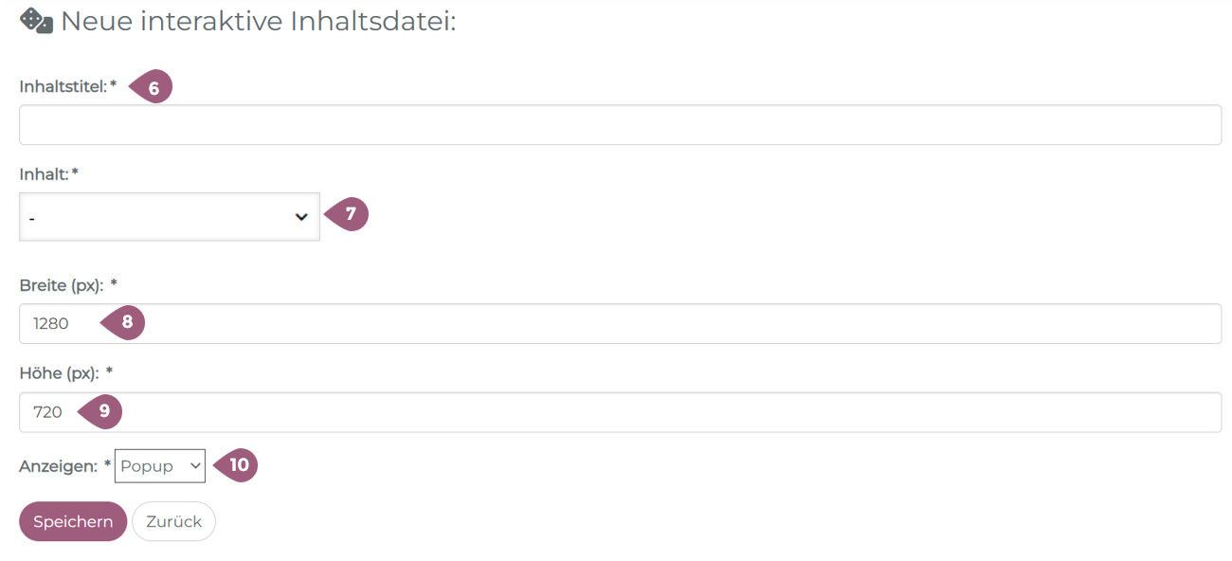
Task: Click the dice icon in the heading
Action: [36, 21]
